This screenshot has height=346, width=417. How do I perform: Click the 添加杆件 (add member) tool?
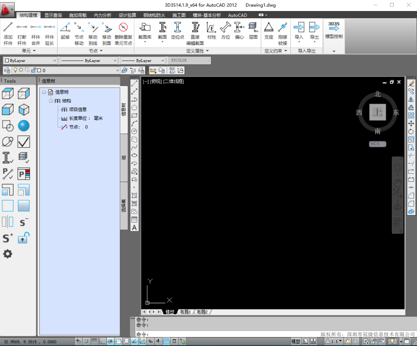click(8, 33)
